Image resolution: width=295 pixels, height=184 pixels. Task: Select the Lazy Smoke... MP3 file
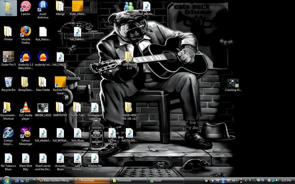77,162
